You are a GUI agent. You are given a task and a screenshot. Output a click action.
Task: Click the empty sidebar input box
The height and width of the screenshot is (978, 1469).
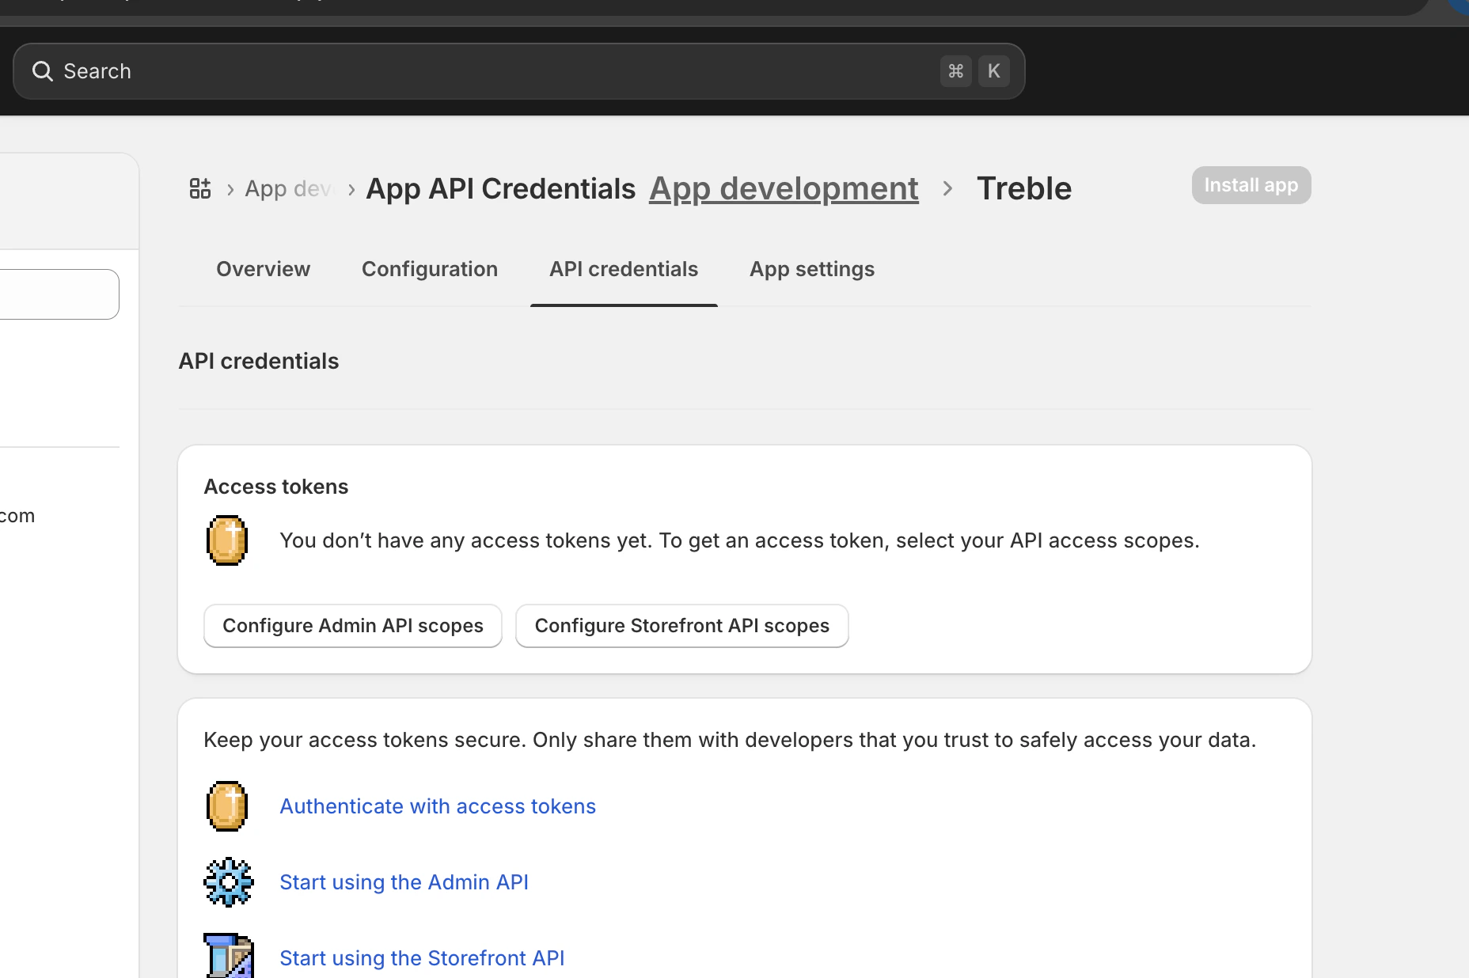(59, 294)
